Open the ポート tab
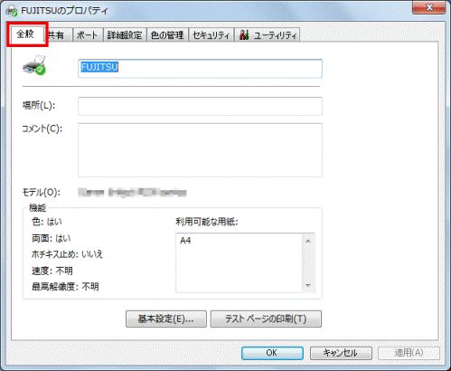Image resolution: width=451 pixels, height=371 pixels. click(x=88, y=35)
